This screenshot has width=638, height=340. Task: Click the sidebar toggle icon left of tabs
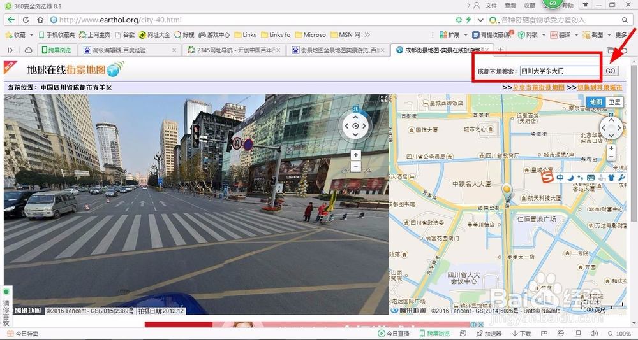click(10, 50)
